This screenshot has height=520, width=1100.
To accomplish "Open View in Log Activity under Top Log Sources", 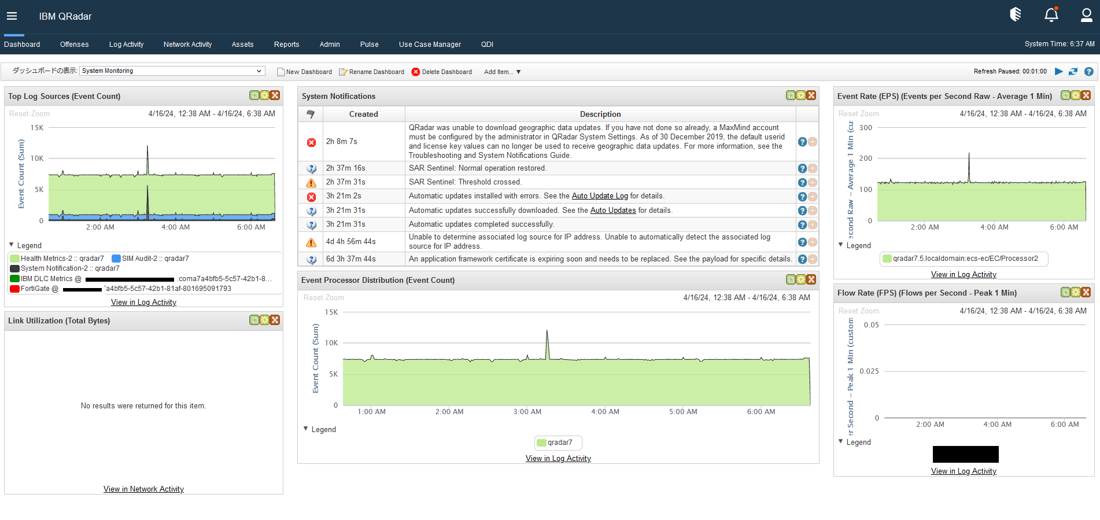I will (143, 303).
